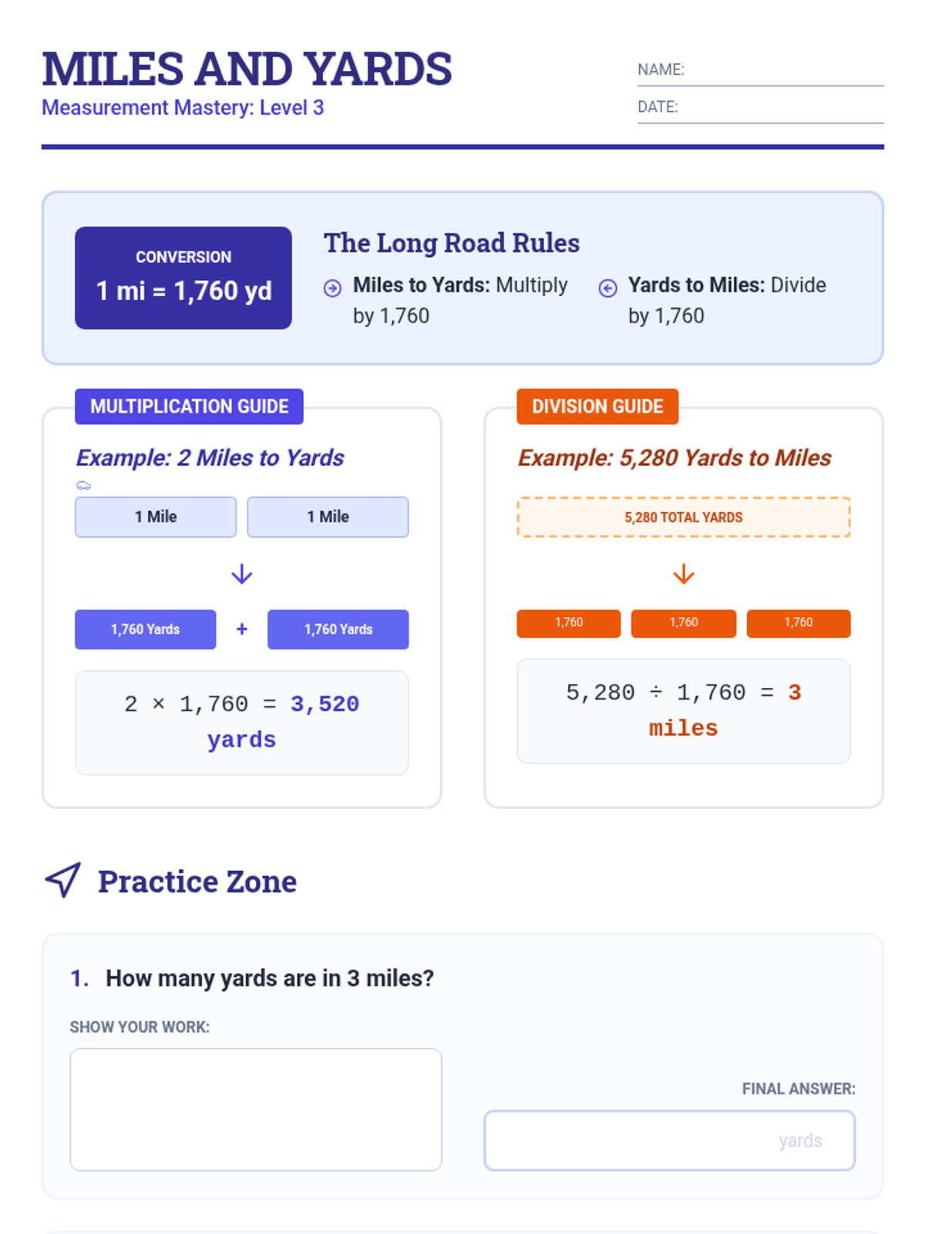Click the plus sign between the 1,760 Yards boxes
Image resolution: width=925 pixels, height=1234 pixels.
click(242, 629)
